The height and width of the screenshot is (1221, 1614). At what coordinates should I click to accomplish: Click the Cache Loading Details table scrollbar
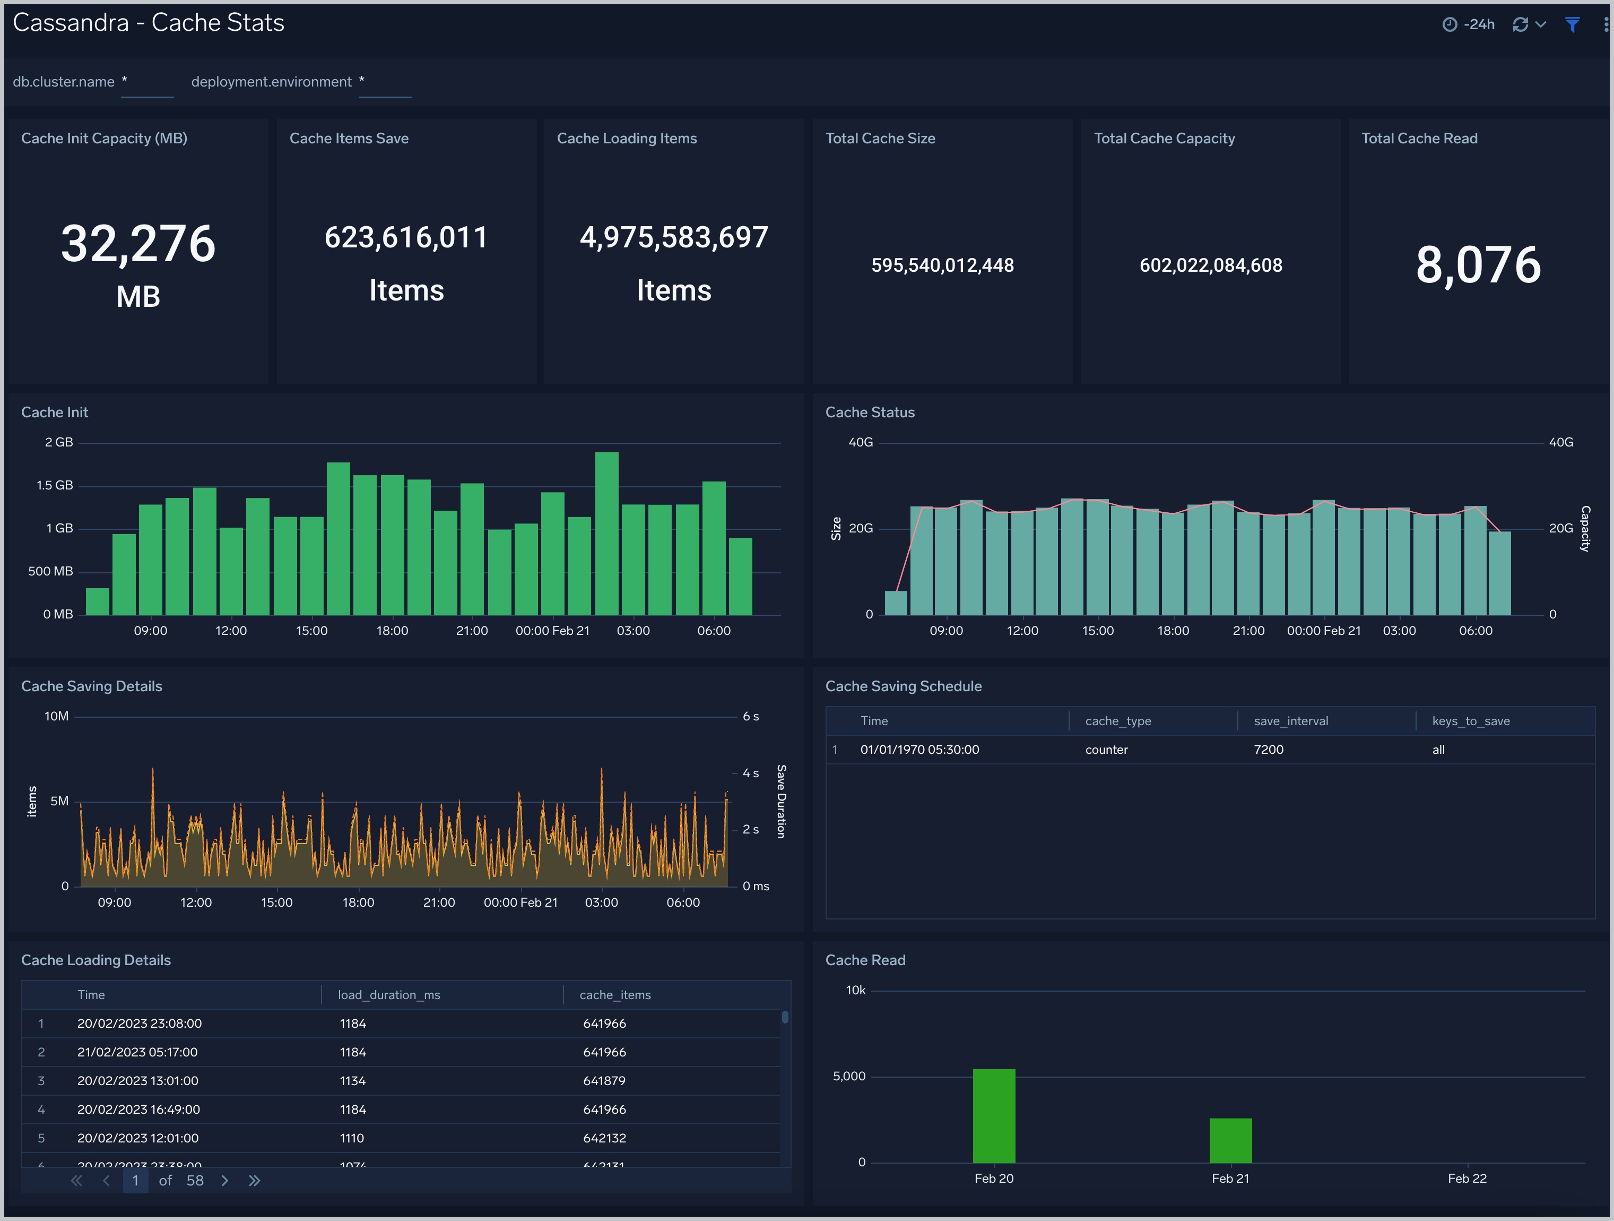[785, 1017]
